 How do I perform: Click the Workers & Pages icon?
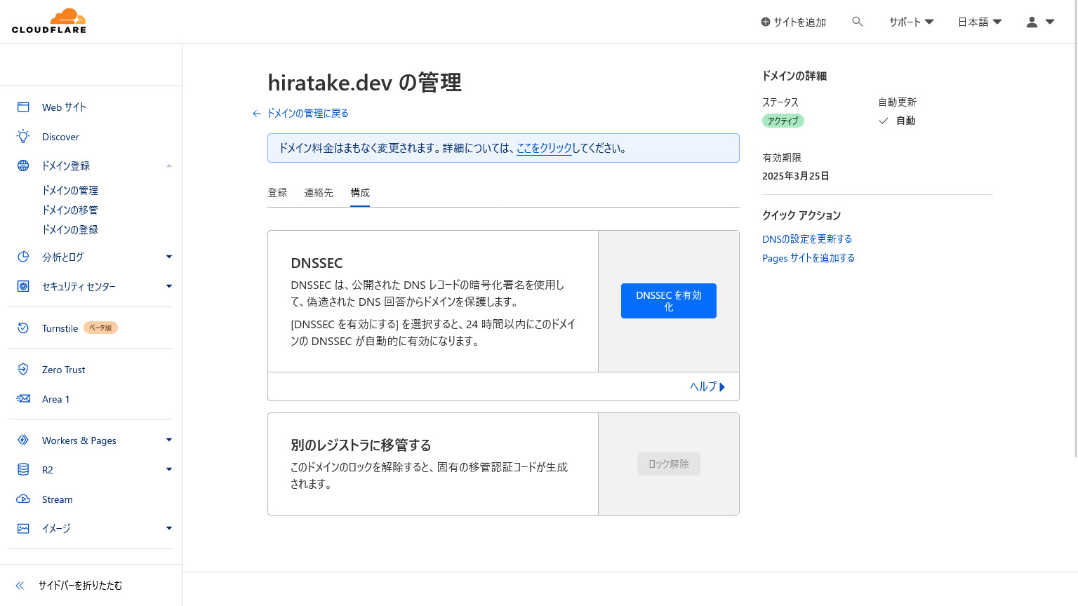coord(23,440)
